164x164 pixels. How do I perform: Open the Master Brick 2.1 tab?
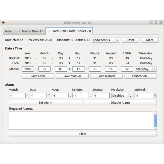(30, 31)
